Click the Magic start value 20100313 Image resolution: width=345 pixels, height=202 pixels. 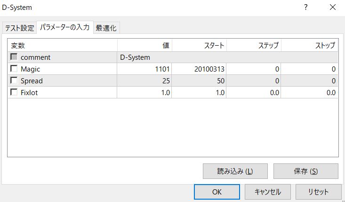199,69
